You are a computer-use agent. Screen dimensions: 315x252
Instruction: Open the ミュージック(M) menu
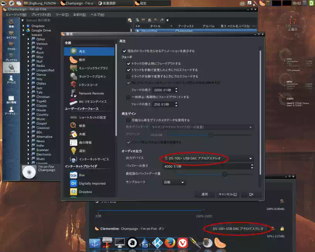click(16, 15)
